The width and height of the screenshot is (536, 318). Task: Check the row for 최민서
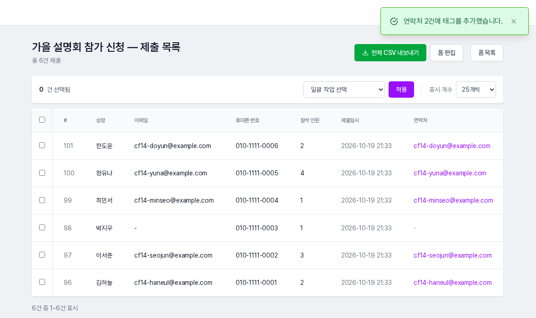tap(42, 200)
